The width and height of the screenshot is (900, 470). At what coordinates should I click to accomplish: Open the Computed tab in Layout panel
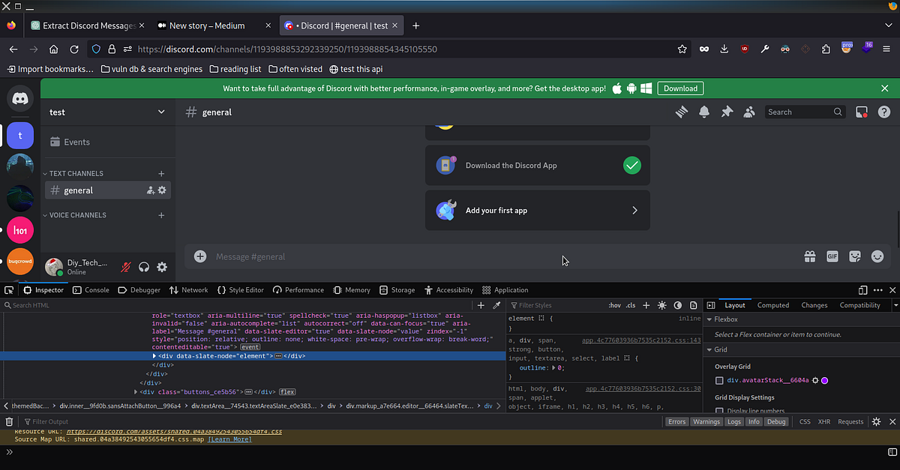[772, 305]
